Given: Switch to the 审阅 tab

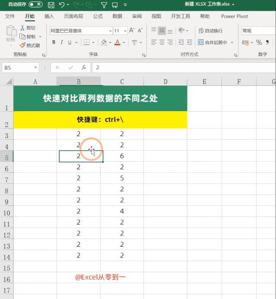Looking at the screenshot, I should [137, 16].
